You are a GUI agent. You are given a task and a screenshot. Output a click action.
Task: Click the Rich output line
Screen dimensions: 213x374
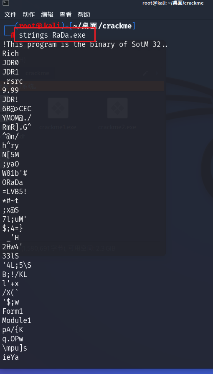10,54
